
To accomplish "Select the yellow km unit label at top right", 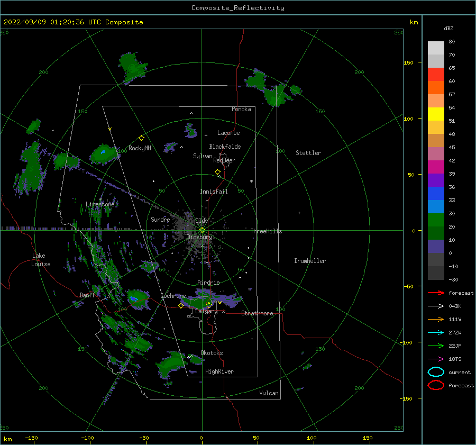I will 414,22.
